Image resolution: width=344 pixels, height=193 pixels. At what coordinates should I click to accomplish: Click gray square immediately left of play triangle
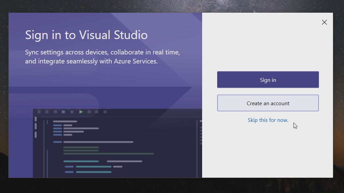click(72, 112)
